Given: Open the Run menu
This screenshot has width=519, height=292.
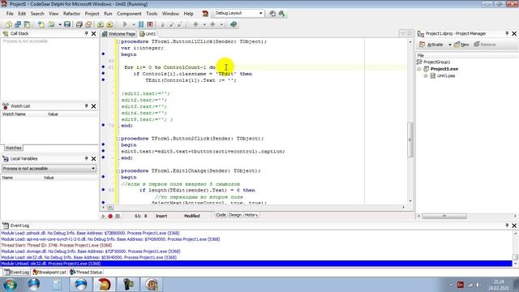Looking at the screenshot, I should click(x=108, y=14).
